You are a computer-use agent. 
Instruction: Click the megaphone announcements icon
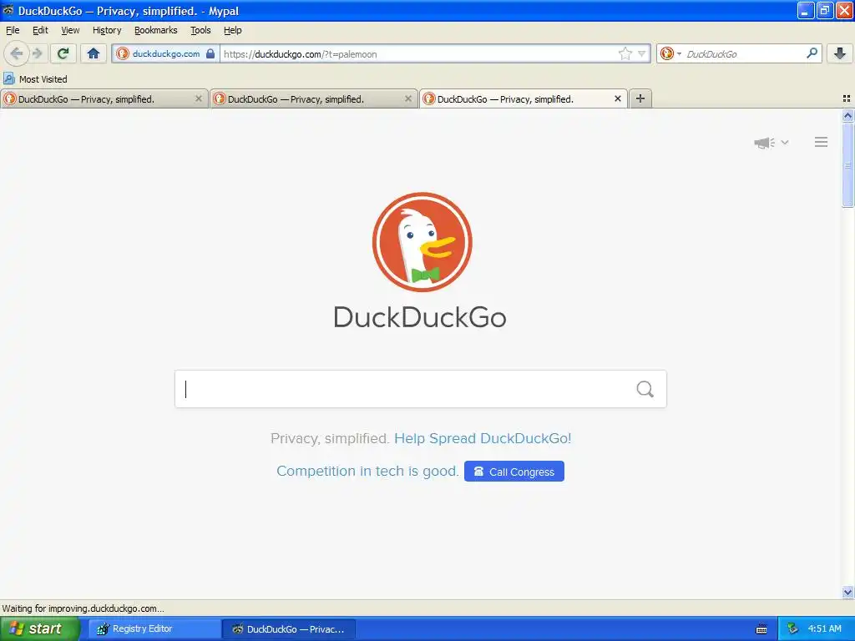(764, 143)
